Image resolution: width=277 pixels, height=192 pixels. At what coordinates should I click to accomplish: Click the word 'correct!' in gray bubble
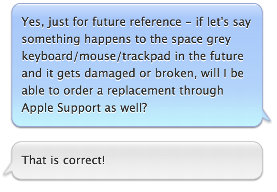[x=84, y=160]
